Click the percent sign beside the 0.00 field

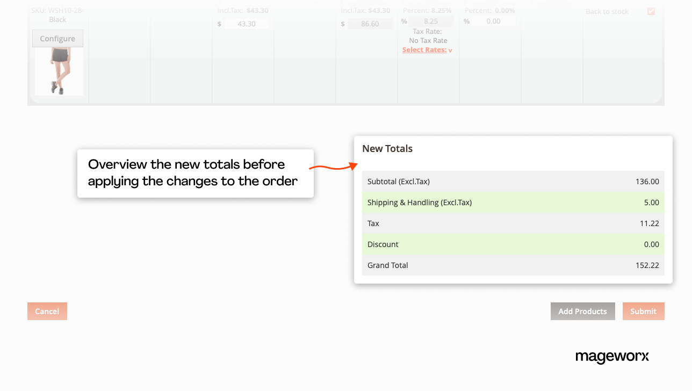click(466, 21)
